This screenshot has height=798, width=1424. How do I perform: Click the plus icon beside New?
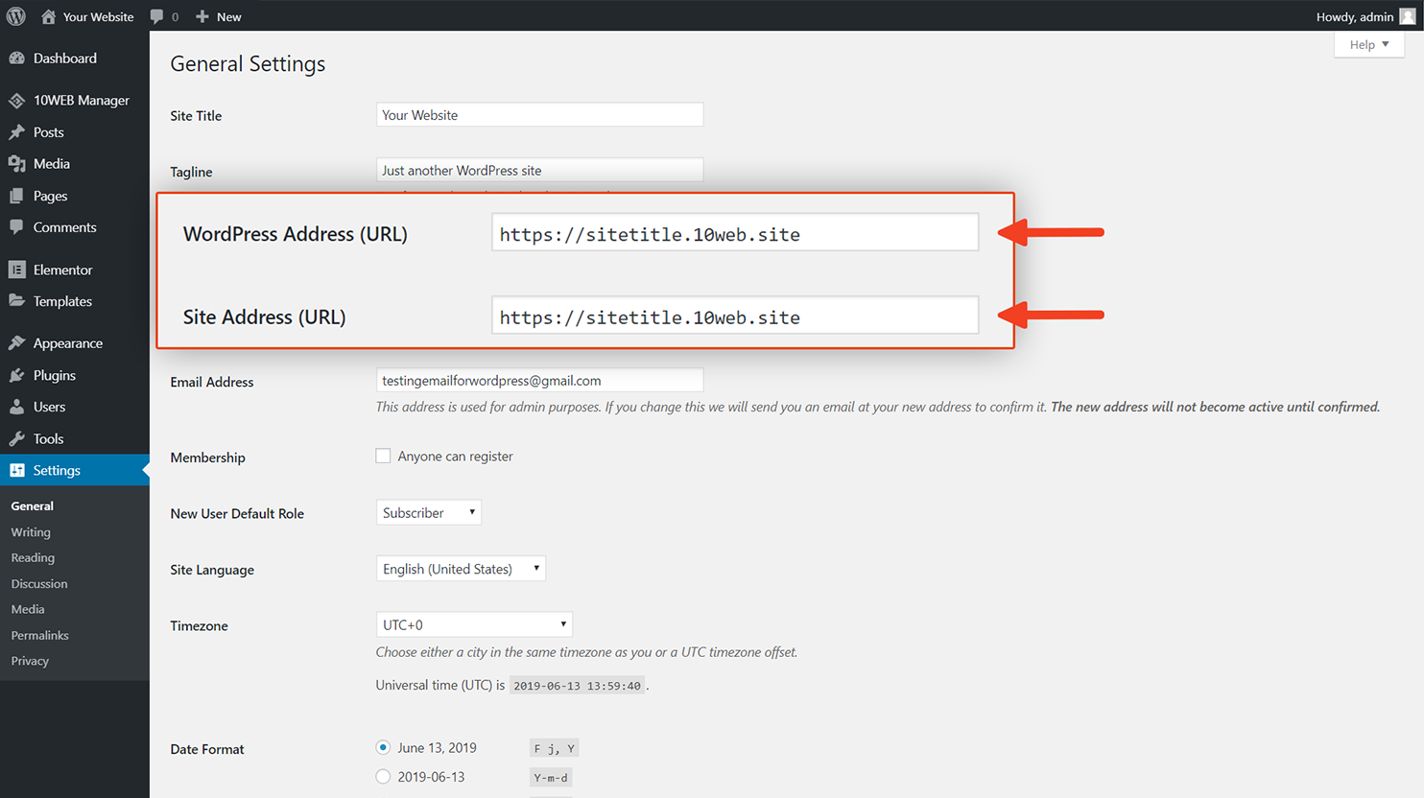(x=202, y=16)
